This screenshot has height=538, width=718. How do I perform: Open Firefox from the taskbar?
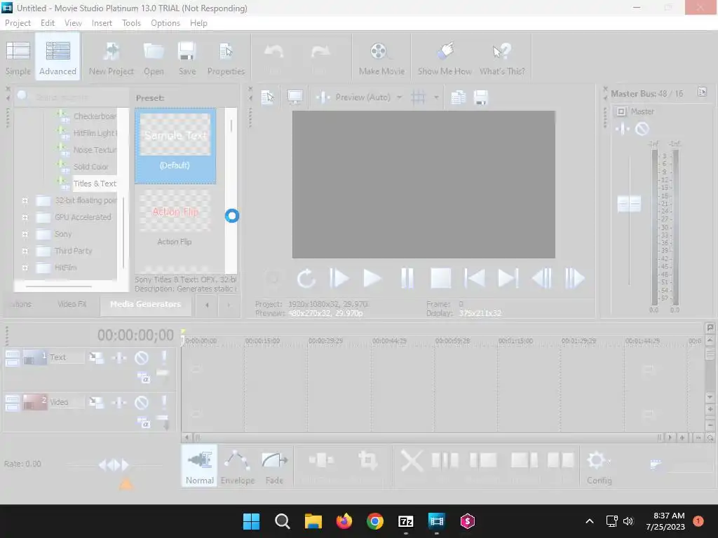(x=344, y=521)
